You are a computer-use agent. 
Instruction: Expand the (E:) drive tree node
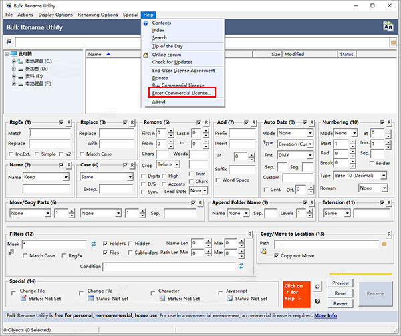14,76
